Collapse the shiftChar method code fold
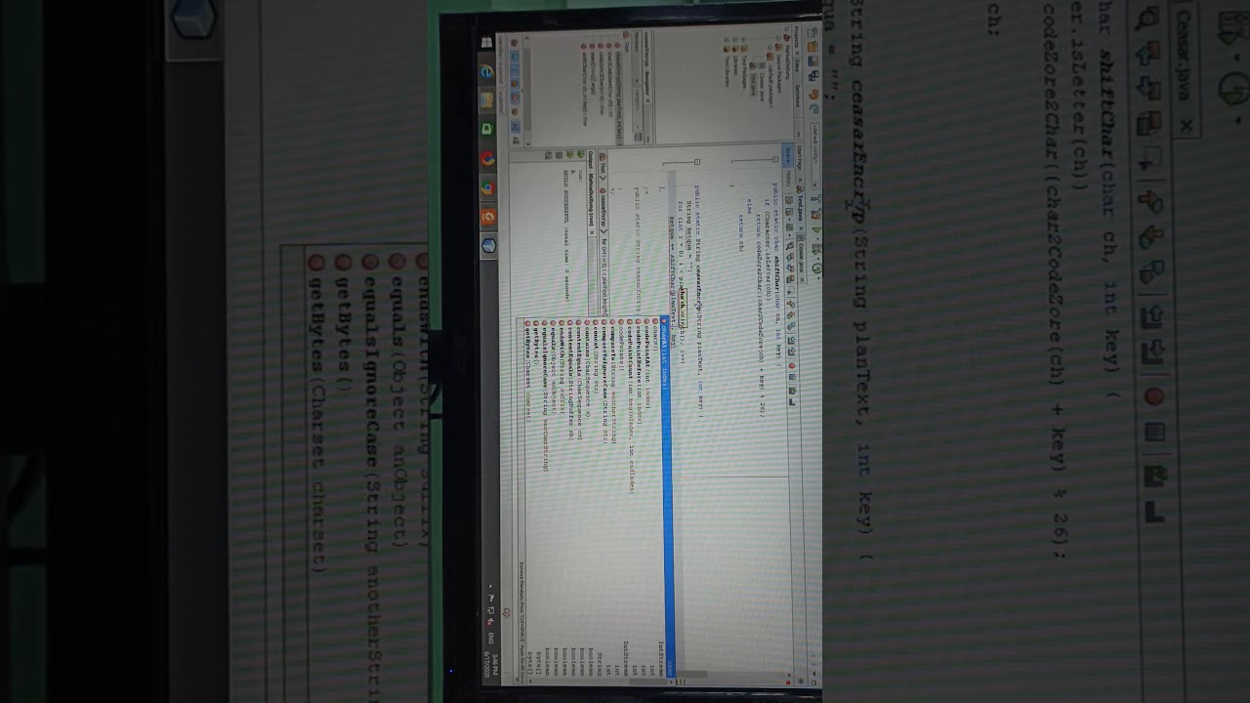Screen dimensions: 1250x703 click(x=775, y=159)
